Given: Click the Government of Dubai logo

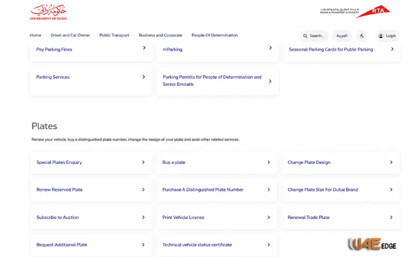Looking at the screenshot, I should click(x=48, y=12).
